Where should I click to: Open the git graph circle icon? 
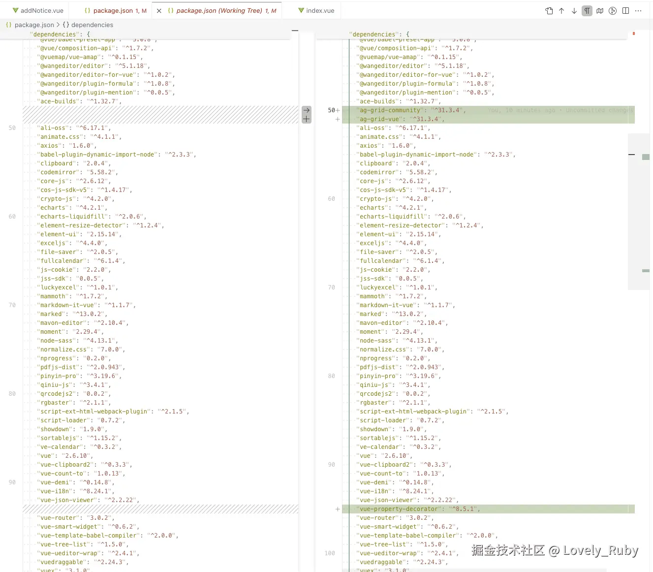click(x=613, y=11)
